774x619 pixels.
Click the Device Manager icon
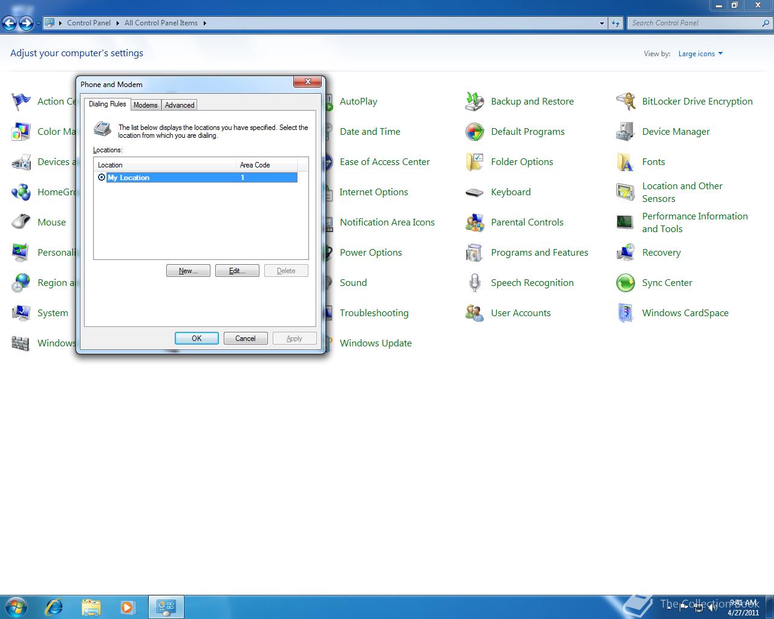pos(626,132)
